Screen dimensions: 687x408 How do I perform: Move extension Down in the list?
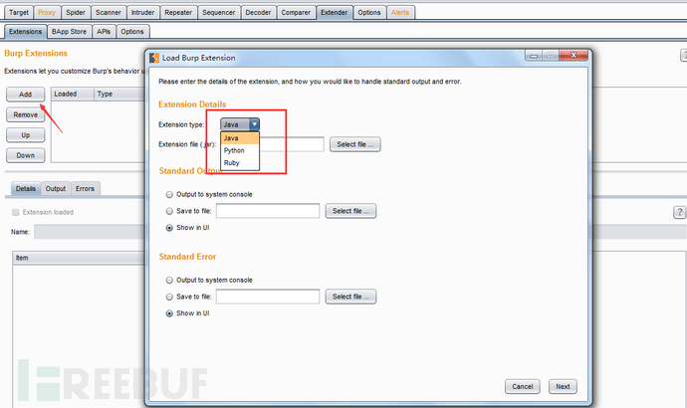tap(26, 155)
